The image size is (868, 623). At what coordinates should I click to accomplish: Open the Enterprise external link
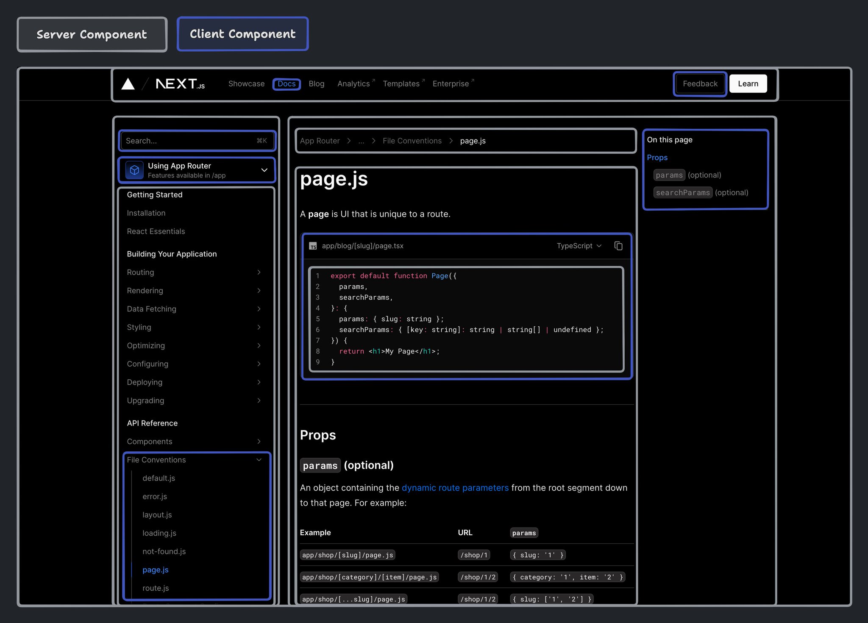(453, 84)
